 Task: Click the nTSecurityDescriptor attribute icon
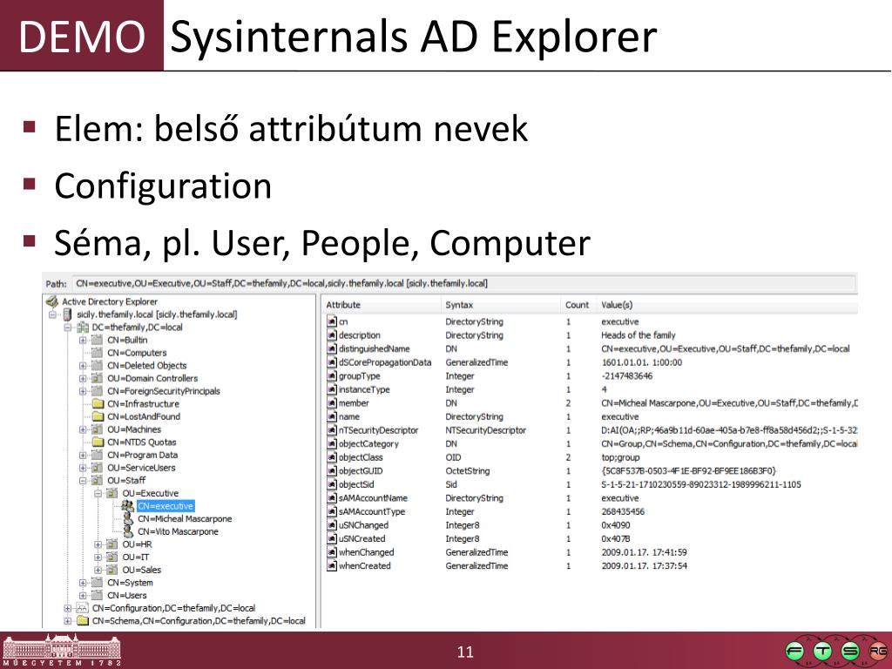click(332, 430)
